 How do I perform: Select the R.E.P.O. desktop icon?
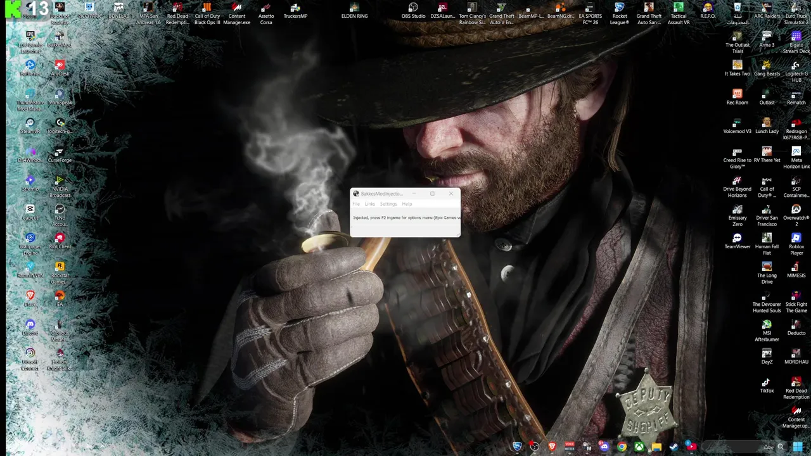(708, 11)
